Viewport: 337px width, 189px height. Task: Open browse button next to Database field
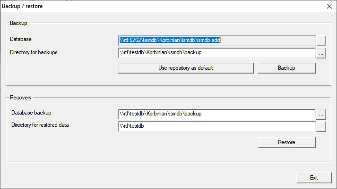[x=321, y=40]
